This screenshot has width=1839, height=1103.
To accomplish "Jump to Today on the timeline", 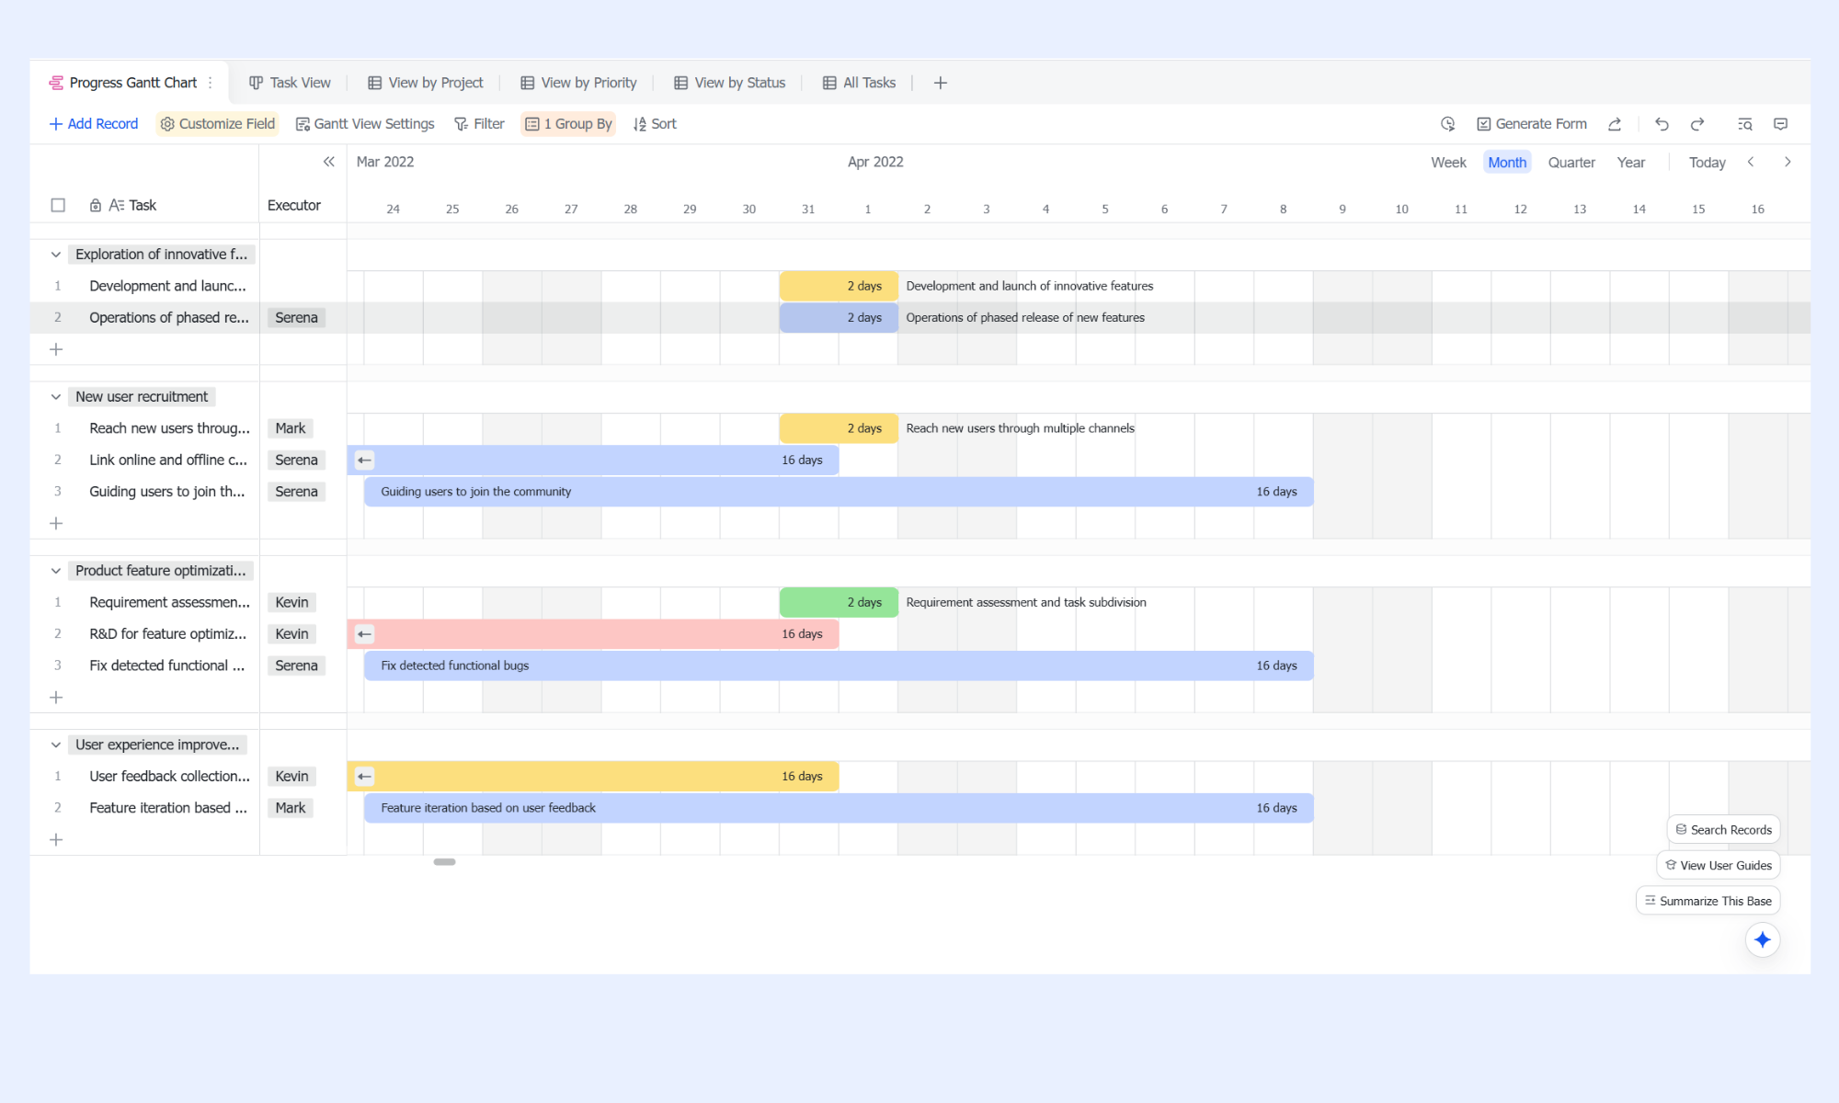I will (x=1707, y=162).
